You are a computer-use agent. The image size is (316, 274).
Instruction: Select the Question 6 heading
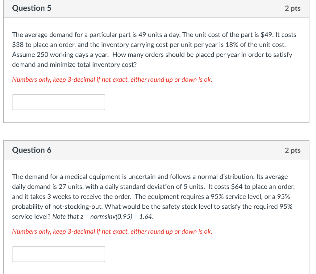[31, 150]
